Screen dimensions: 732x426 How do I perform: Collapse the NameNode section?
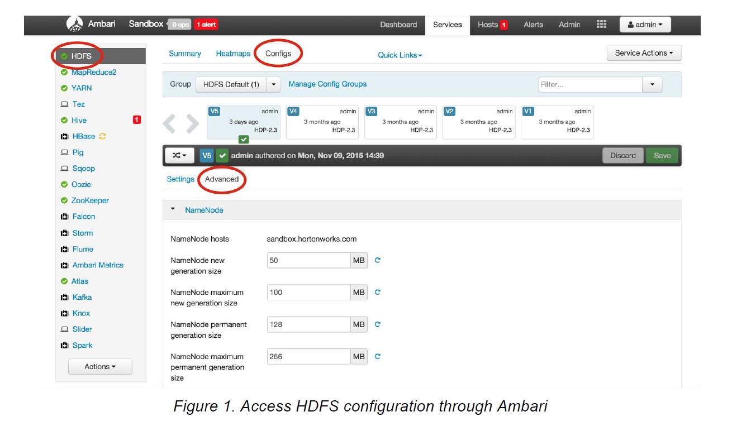coord(173,209)
